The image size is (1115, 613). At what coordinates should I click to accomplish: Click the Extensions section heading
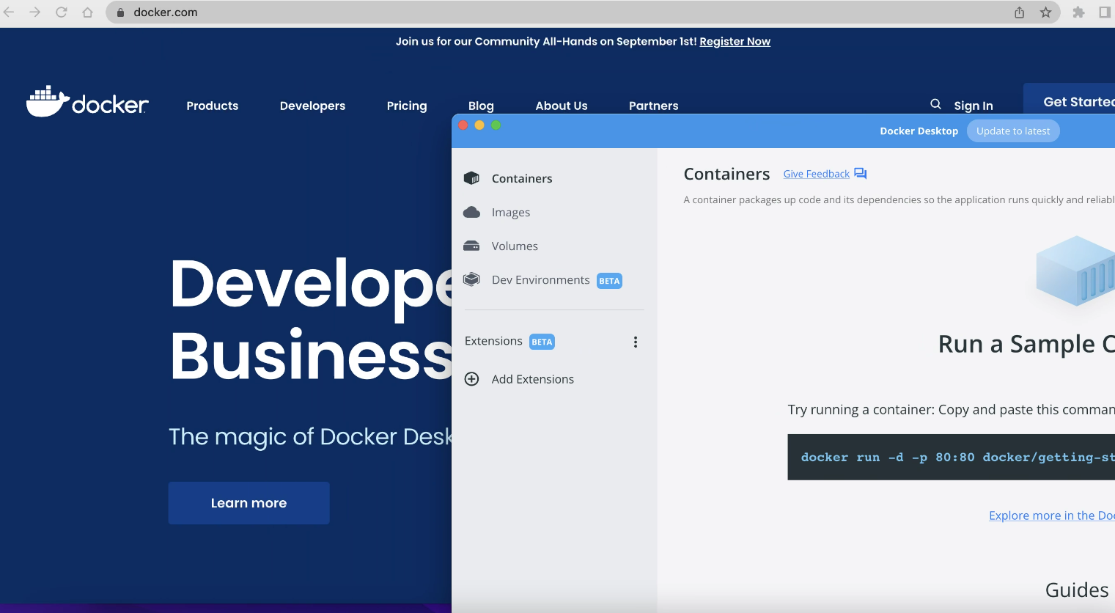coord(493,341)
